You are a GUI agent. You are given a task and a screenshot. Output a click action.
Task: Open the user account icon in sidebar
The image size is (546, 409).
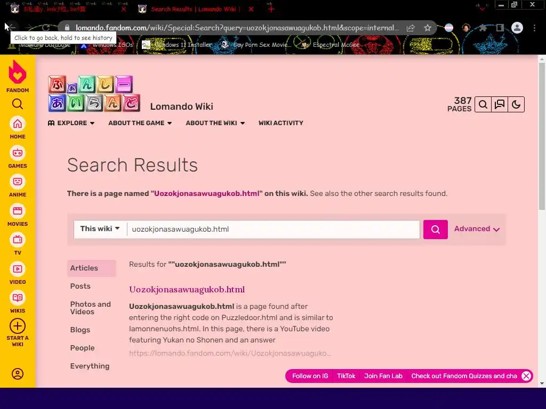coord(18,374)
